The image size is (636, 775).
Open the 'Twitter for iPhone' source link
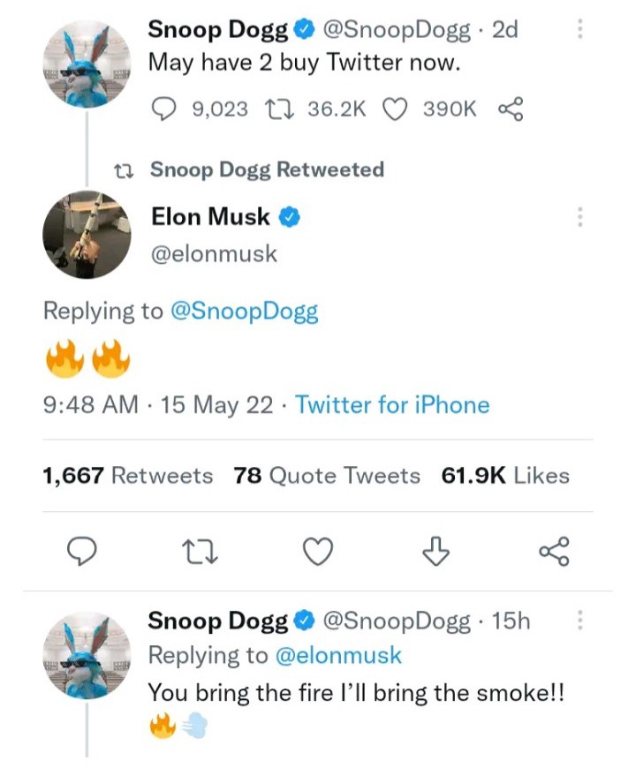392,405
